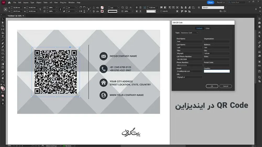
Task: Click the Quick Apply lightning icon
Action: (256, 9)
